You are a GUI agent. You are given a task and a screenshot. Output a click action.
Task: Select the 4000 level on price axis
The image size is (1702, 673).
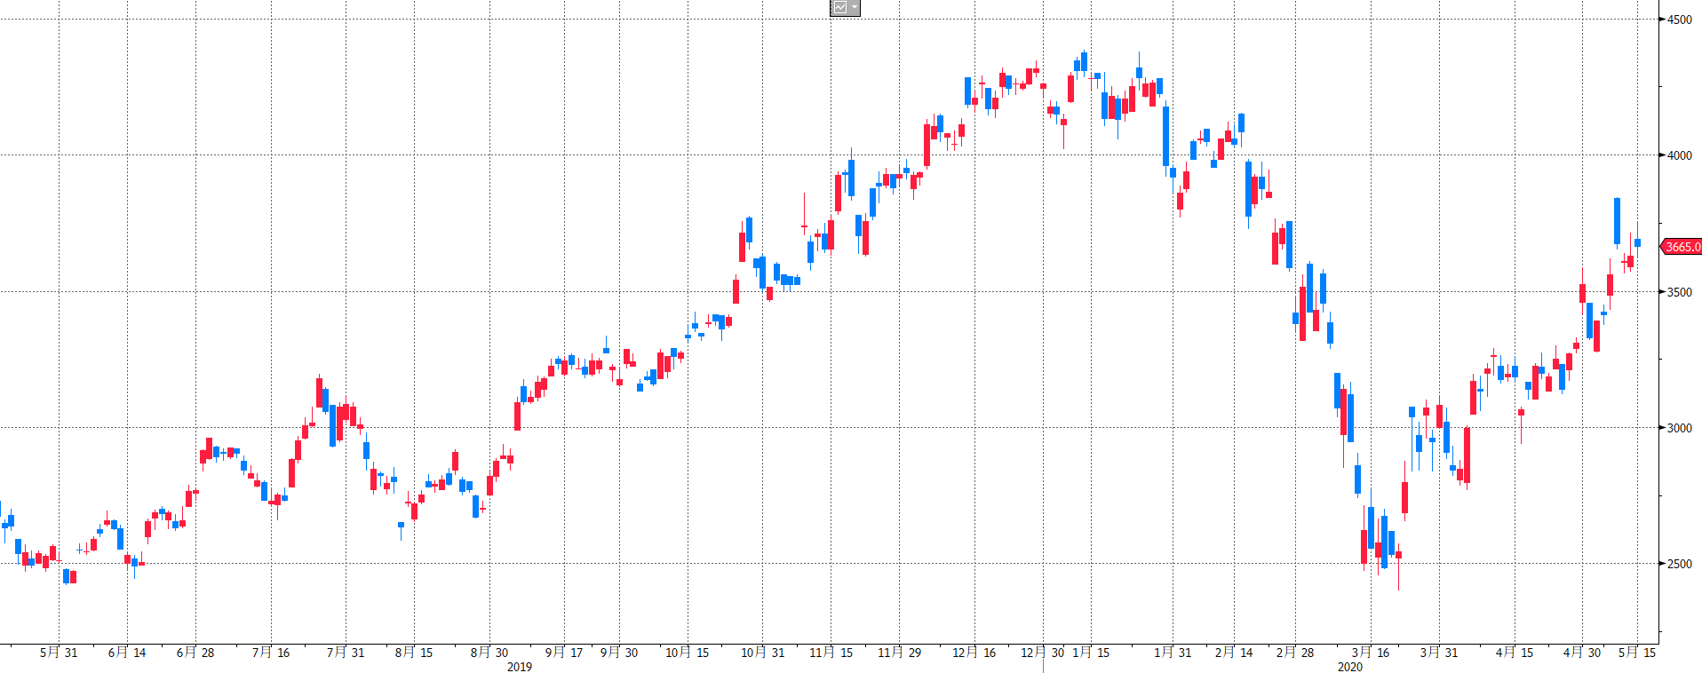(x=1679, y=155)
